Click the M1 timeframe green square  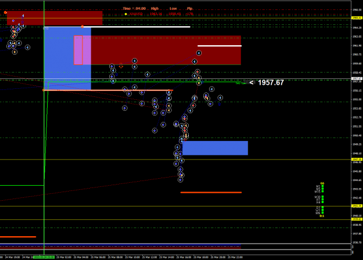(322, 186)
